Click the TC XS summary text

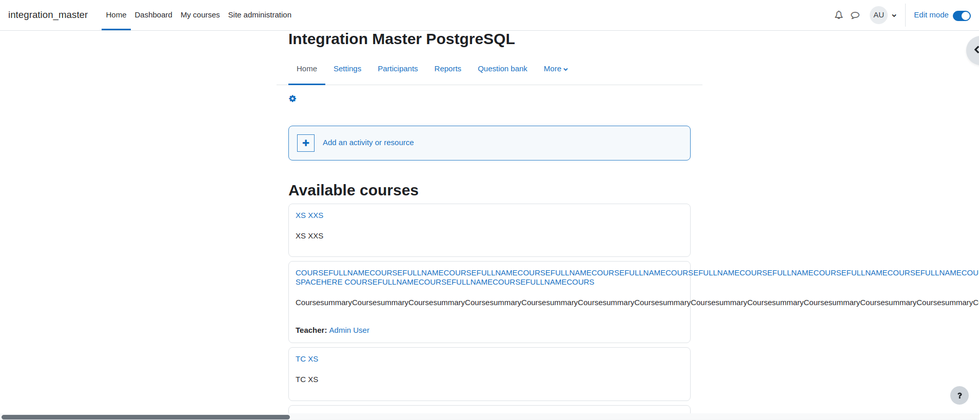307,379
